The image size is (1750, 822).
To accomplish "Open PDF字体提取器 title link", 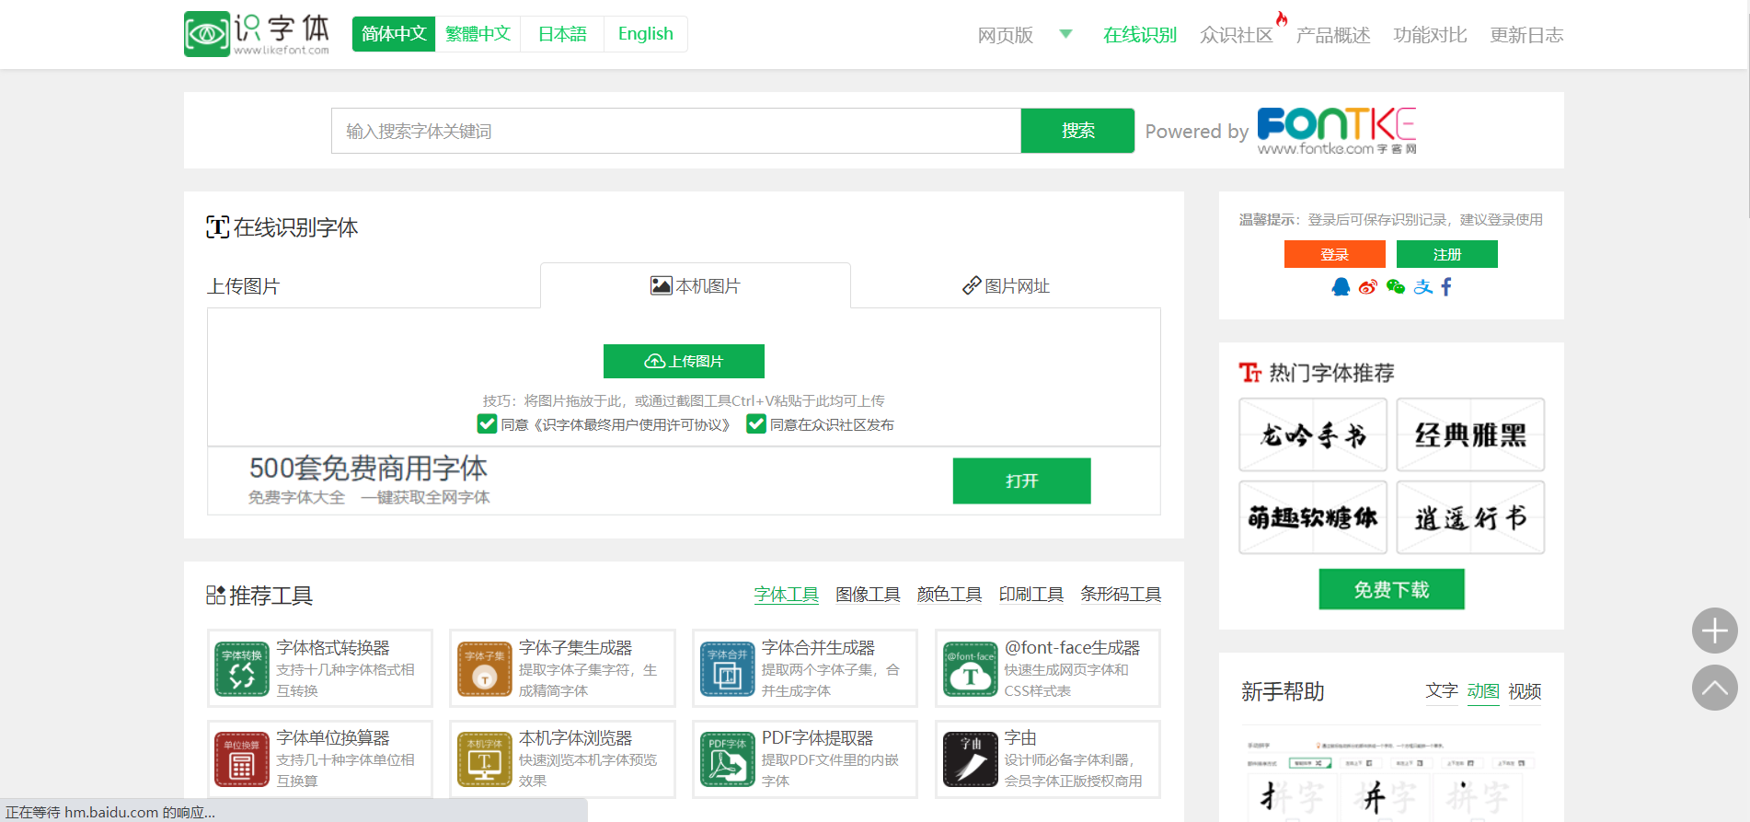I will tap(817, 738).
